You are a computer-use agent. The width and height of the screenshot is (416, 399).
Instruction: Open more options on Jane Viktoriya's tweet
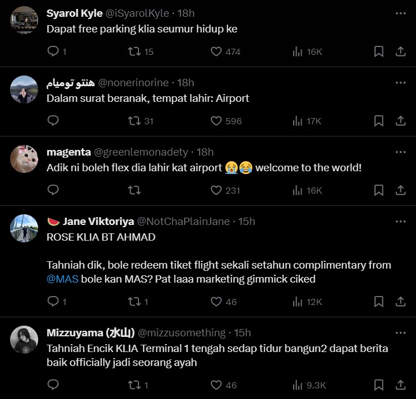pos(400,221)
